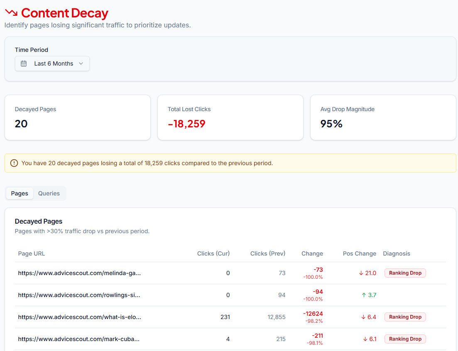Expand the Time Period chevron arrow
The image size is (458, 351).
[x=81, y=63]
